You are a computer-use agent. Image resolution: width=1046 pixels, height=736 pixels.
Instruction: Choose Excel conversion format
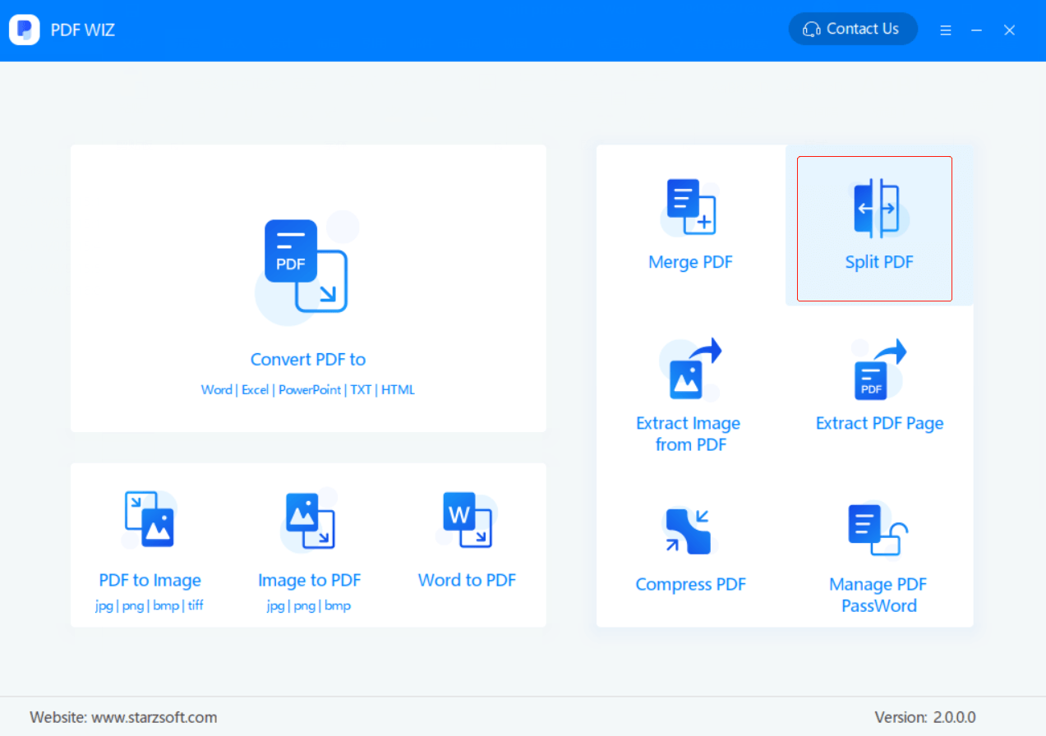[256, 389]
